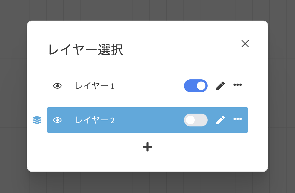Screen dimensions: 295x193
Task: Hide レイヤー 2 using its eye icon
Action: (57, 120)
